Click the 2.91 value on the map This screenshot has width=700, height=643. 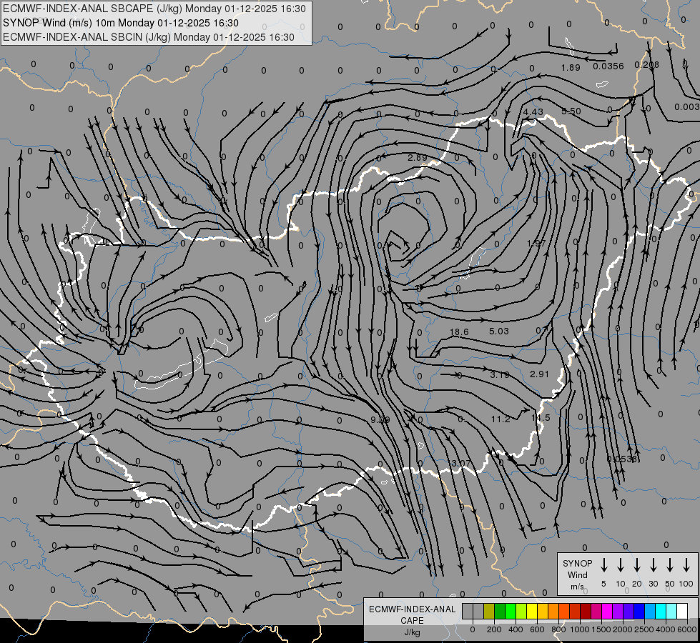click(x=539, y=374)
